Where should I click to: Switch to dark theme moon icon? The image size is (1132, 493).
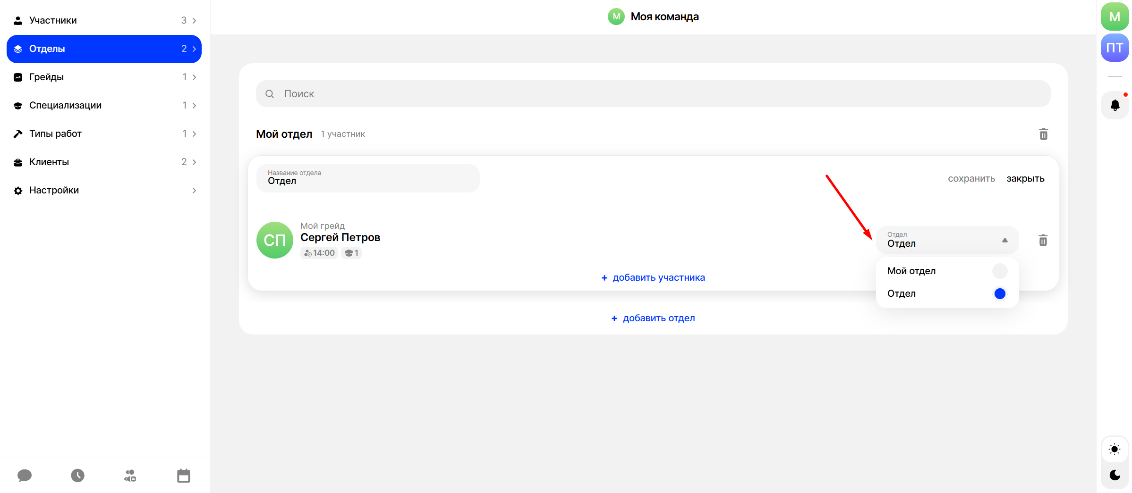(1115, 475)
